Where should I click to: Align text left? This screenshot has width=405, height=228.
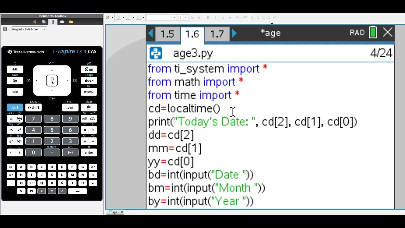pos(252,18)
